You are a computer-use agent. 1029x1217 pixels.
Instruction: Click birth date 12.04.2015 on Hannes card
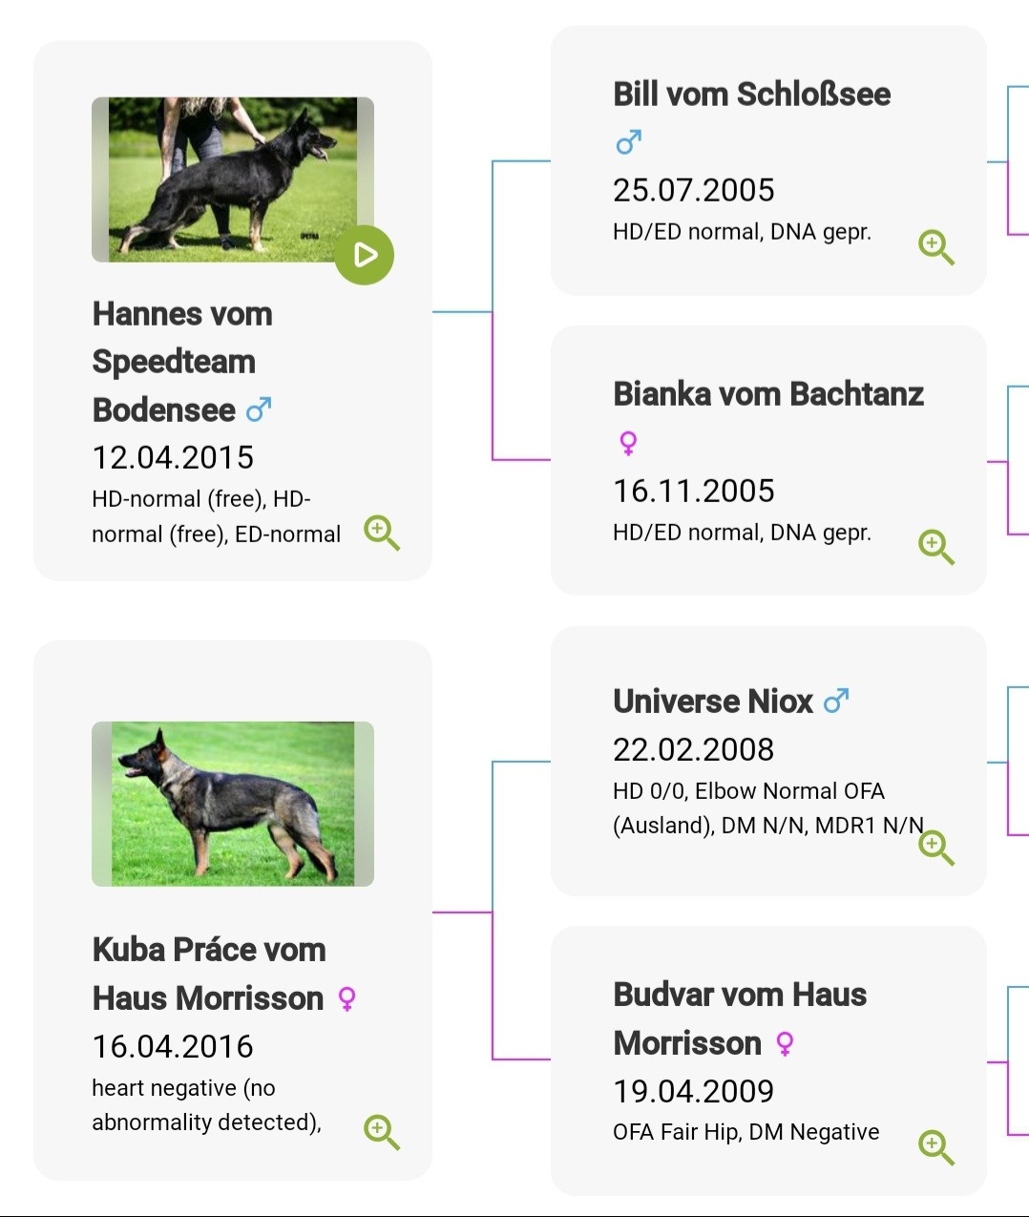[173, 458]
